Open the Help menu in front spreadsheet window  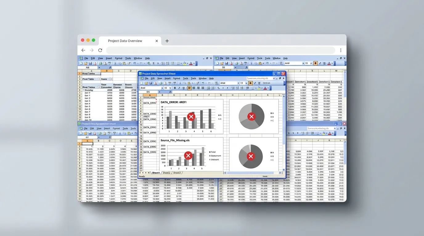pos(211,78)
